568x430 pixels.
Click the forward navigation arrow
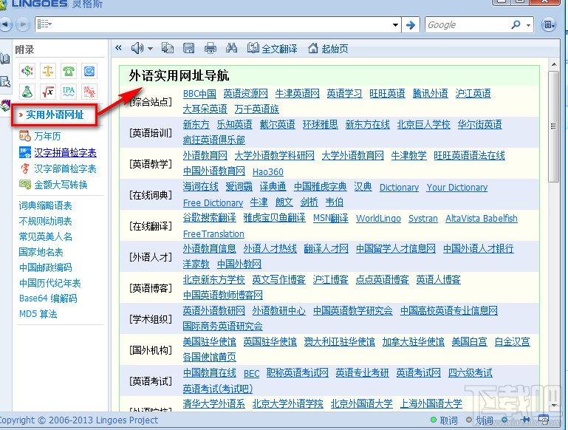pyautogui.click(x=23, y=24)
